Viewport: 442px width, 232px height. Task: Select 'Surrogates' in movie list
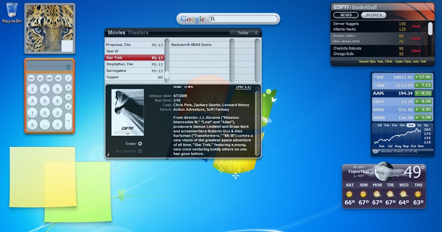click(x=134, y=71)
